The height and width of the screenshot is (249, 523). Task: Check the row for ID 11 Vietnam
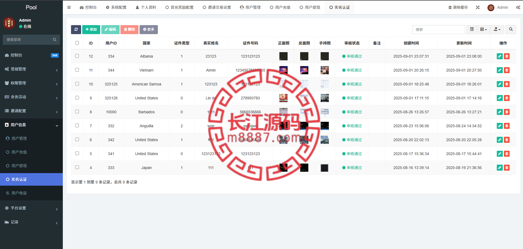pos(77,70)
